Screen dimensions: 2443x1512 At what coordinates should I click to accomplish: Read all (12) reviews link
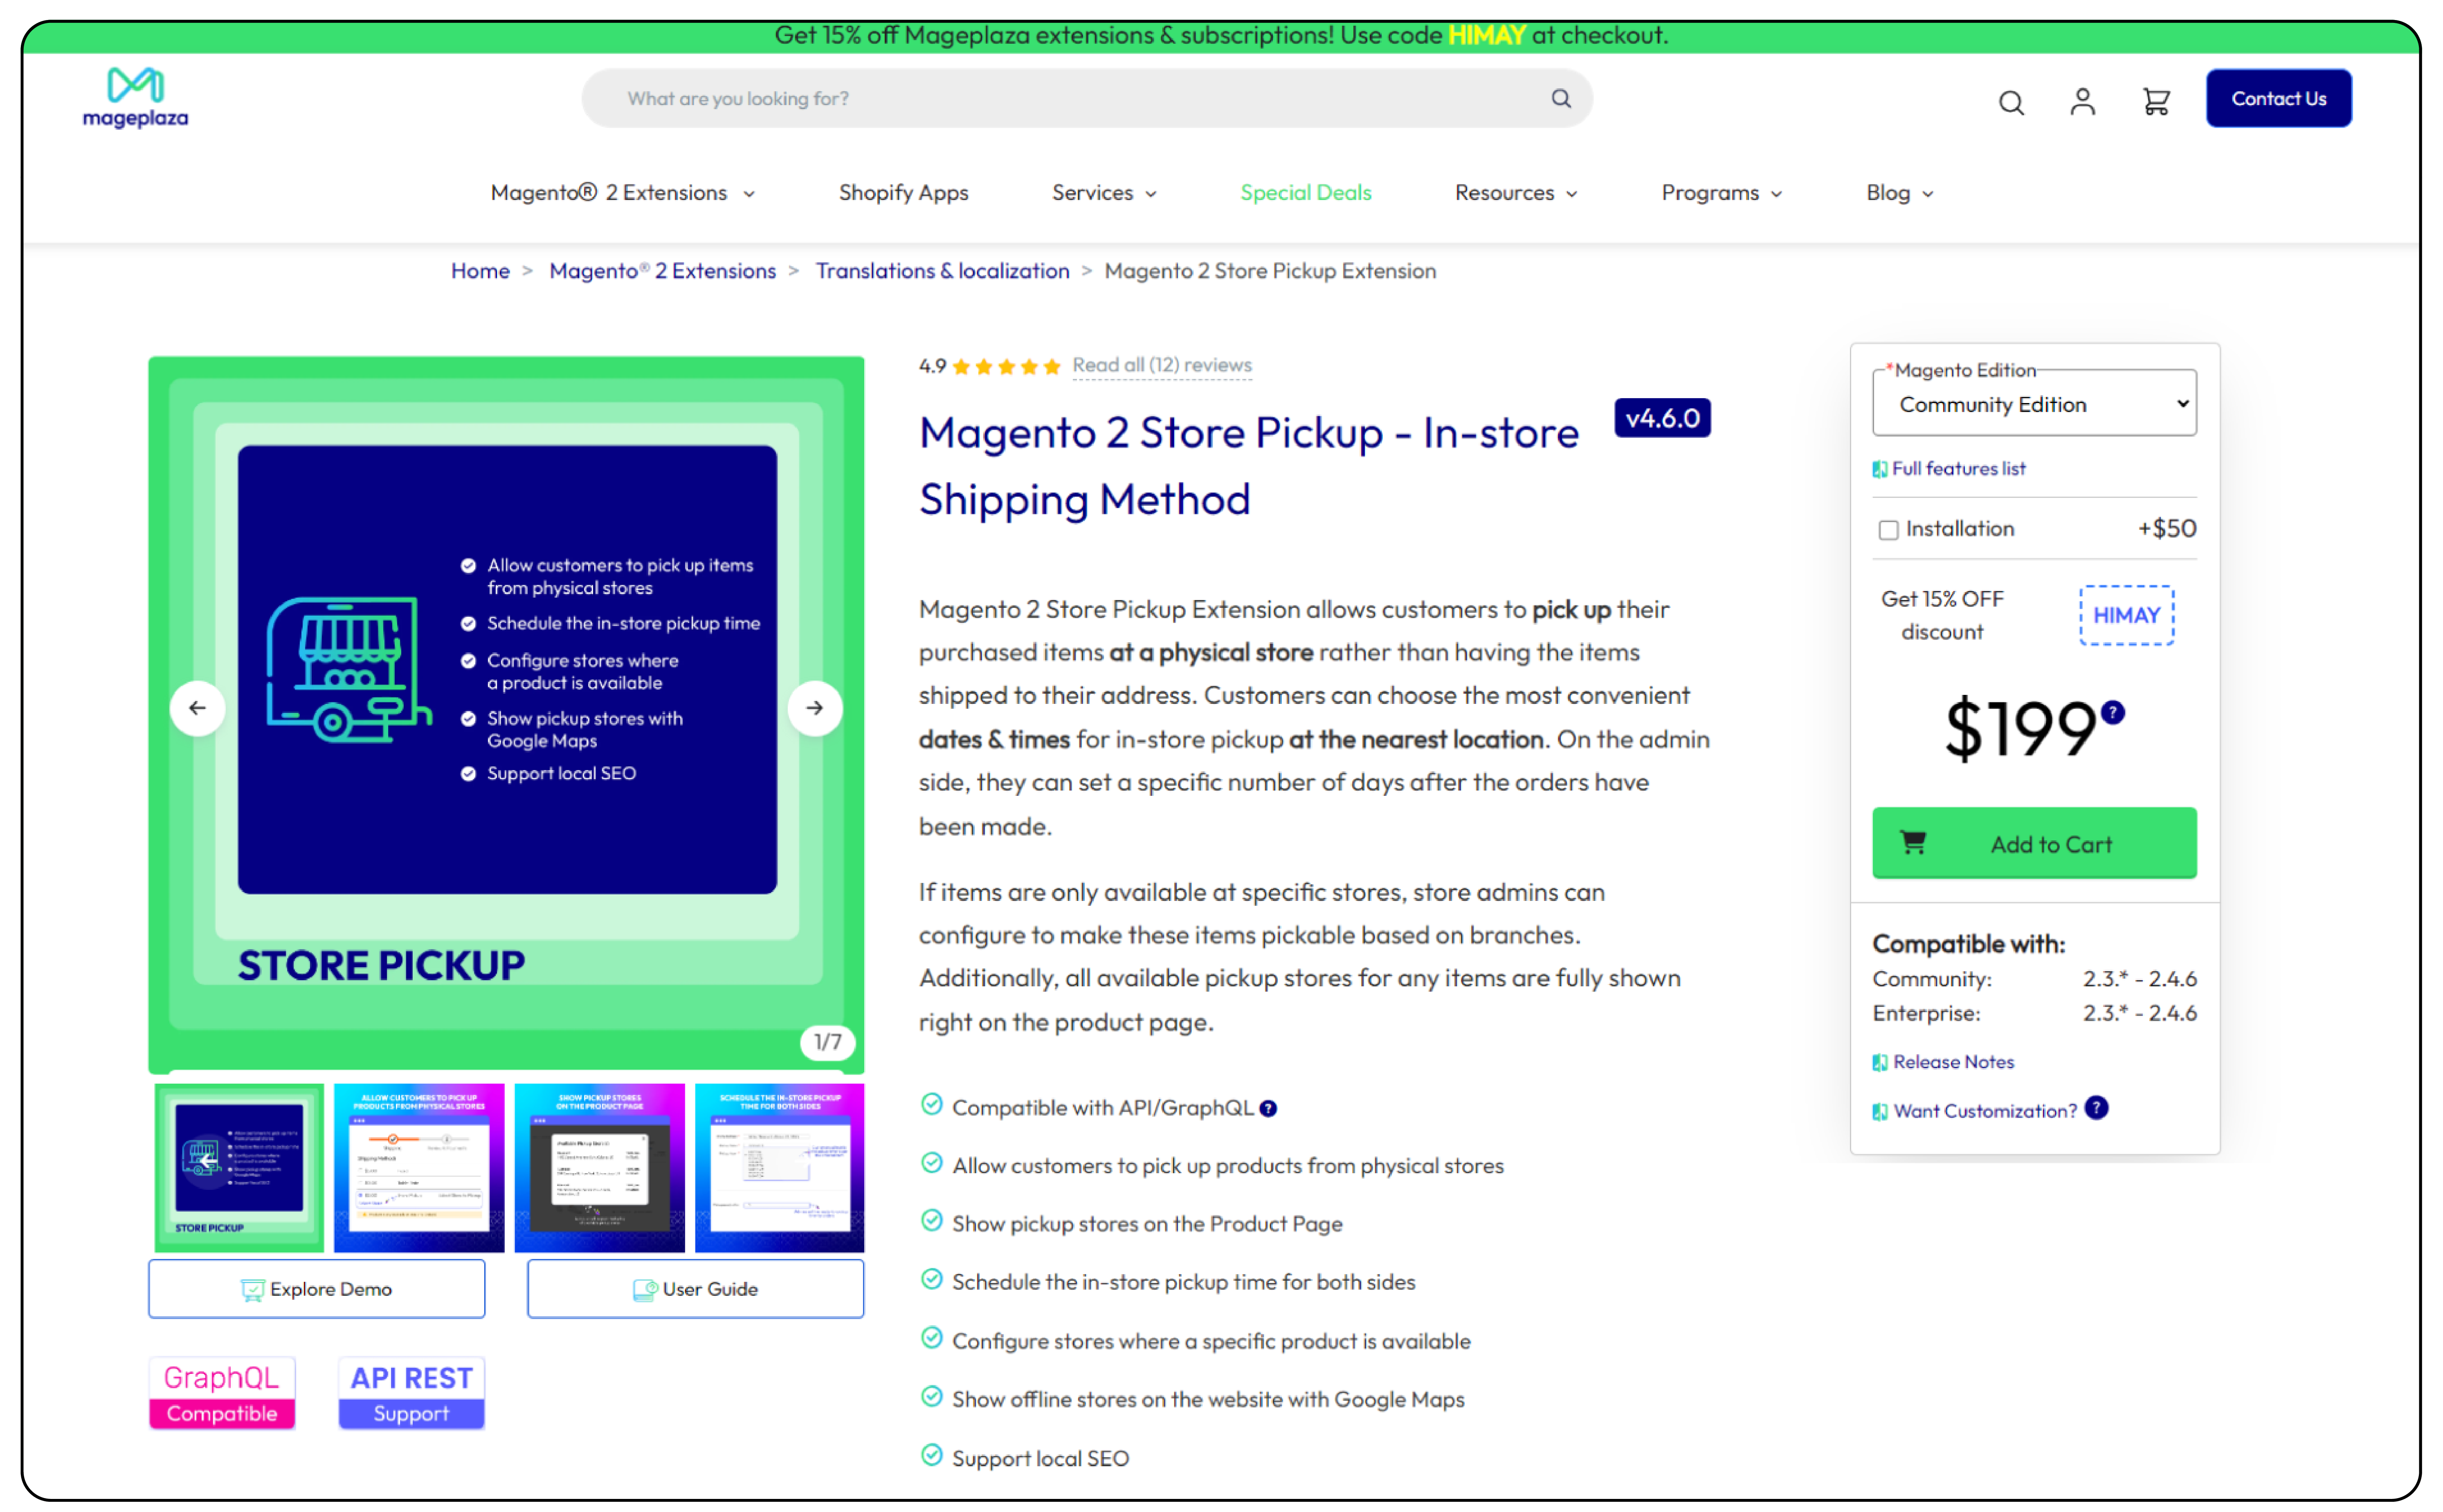pyautogui.click(x=1162, y=366)
